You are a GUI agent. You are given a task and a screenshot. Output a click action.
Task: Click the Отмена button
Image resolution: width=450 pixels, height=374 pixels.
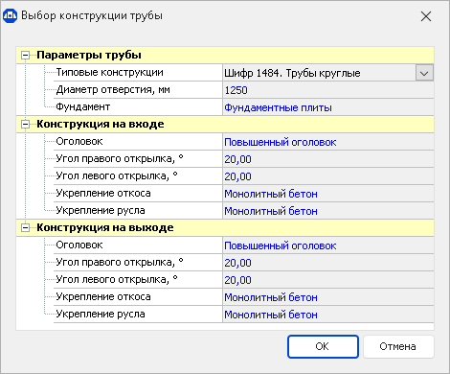398,346
